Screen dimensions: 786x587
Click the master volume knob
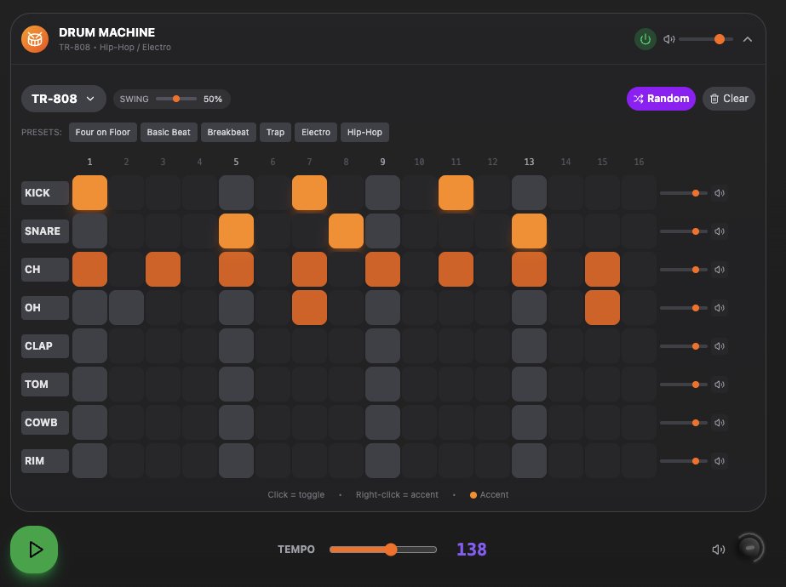750,548
